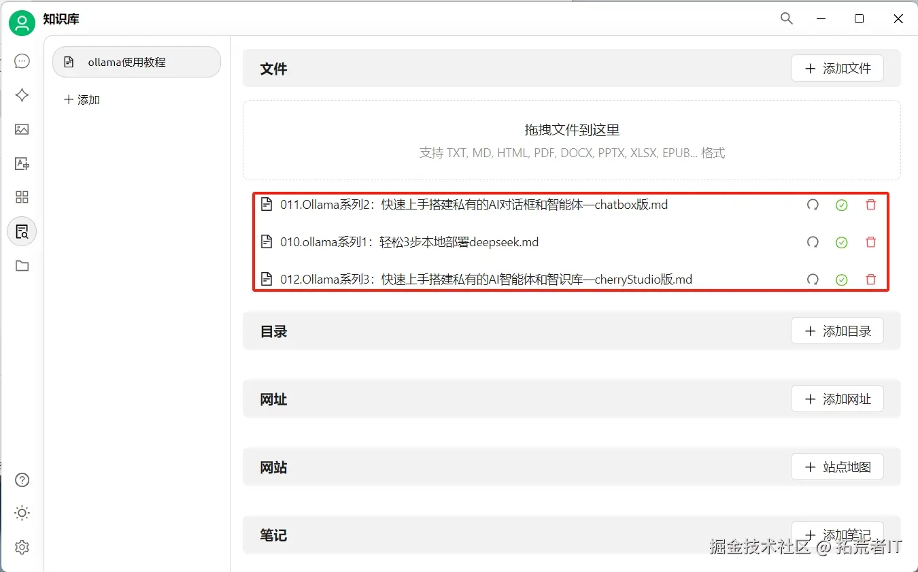The width and height of the screenshot is (918, 572).
Task: Click green status check of 011.Ollama系列2 file
Action: coord(842,205)
